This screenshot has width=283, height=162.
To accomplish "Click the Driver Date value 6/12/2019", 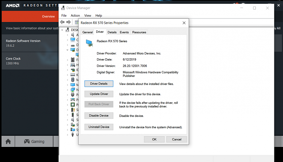I will (129, 59).
